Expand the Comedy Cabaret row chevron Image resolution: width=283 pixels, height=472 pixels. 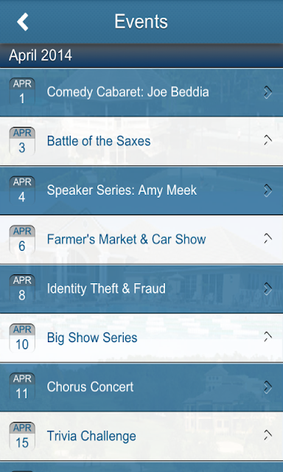268,92
